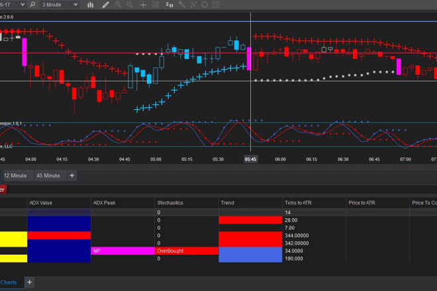
Task: Click the instrument search magnifier icon
Action: point(32,5)
